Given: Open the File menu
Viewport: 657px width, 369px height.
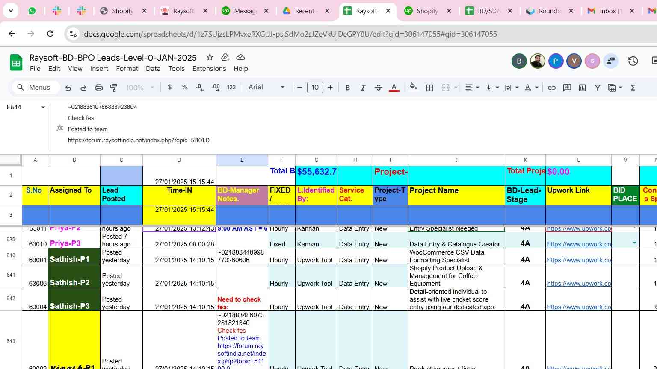Looking at the screenshot, I should coord(35,68).
